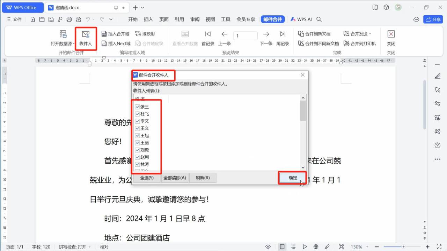447x251 pixels.
Task: Click the undo arrow icon
Action: click(88, 19)
